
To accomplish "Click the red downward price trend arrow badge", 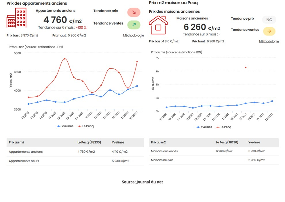I will [134, 12].
